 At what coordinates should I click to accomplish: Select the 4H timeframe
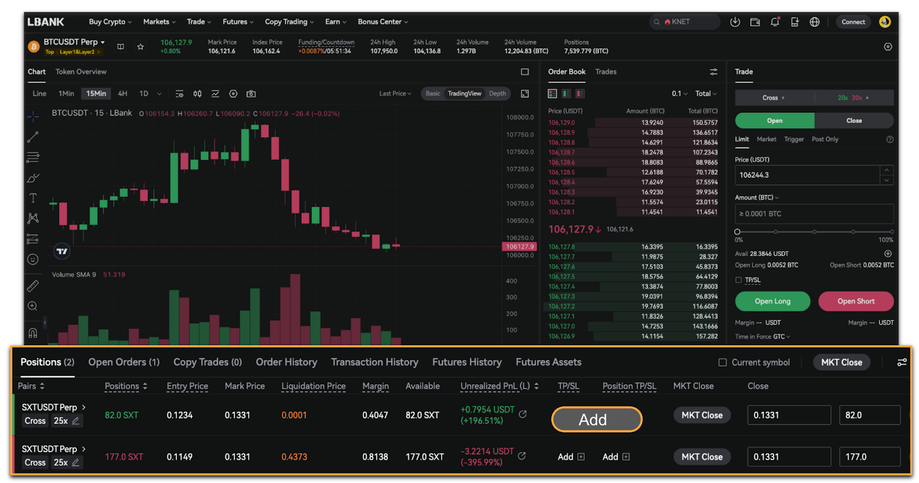(122, 94)
